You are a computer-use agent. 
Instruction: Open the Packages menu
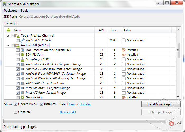pos(10,11)
